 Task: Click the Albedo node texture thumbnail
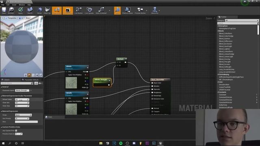point(71,83)
